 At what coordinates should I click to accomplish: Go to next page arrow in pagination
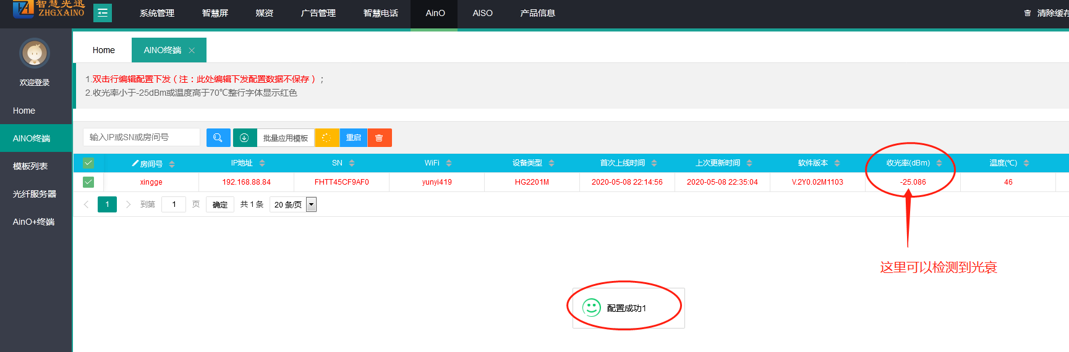point(128,204)
